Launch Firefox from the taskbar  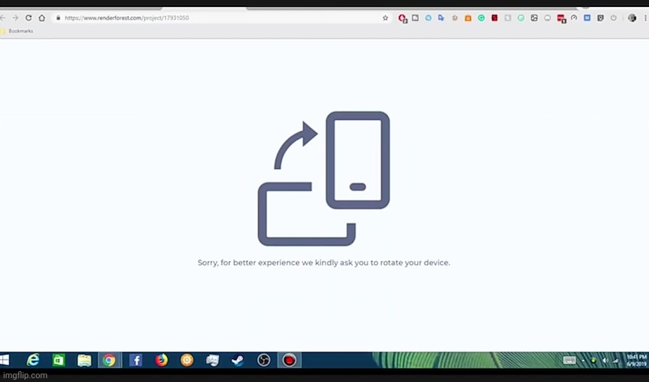(x=161, y=360)
